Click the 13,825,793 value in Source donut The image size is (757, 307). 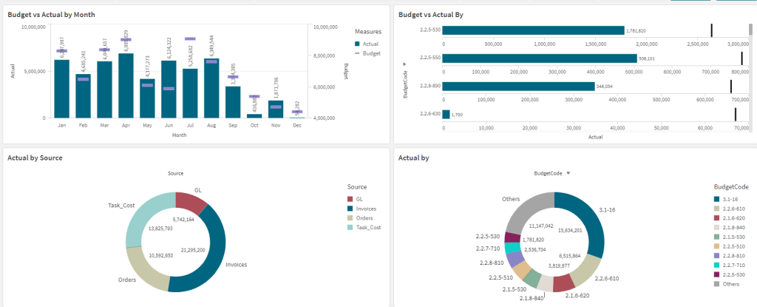click(161, 228)
